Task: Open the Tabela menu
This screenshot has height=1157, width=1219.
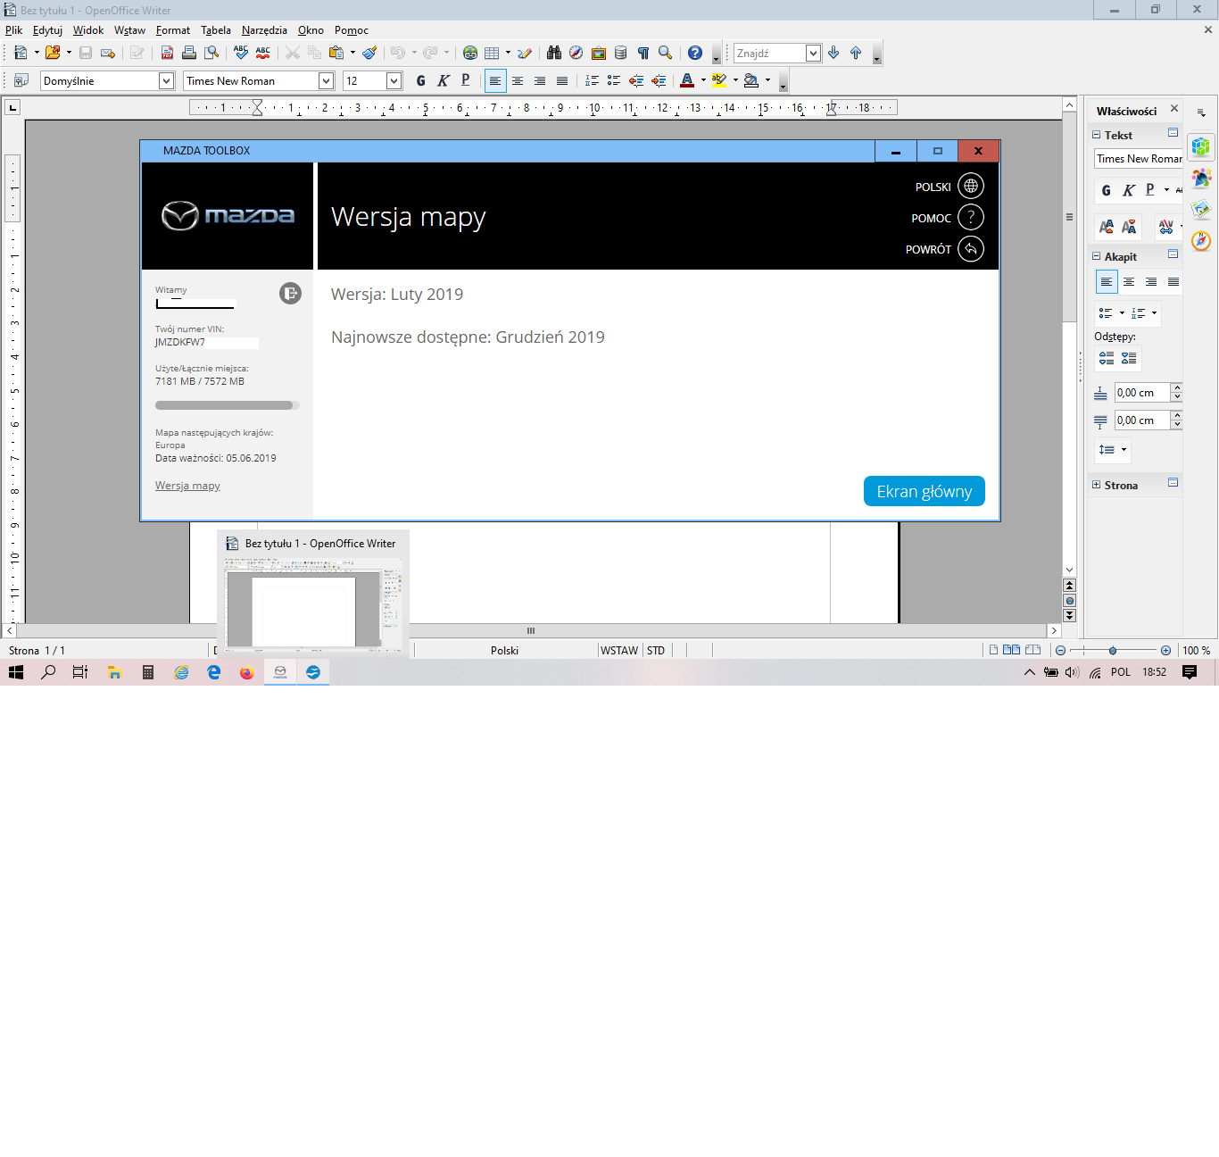Action: (216, 30)
